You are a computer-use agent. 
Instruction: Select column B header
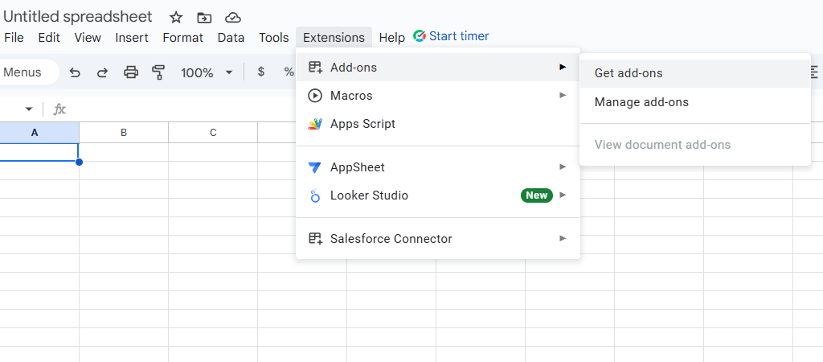124,133
